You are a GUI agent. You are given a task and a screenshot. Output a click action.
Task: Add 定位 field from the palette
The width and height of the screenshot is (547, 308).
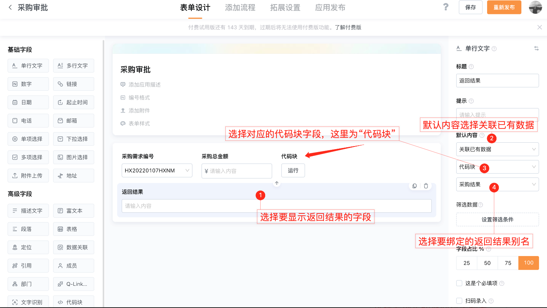[28, 247]
